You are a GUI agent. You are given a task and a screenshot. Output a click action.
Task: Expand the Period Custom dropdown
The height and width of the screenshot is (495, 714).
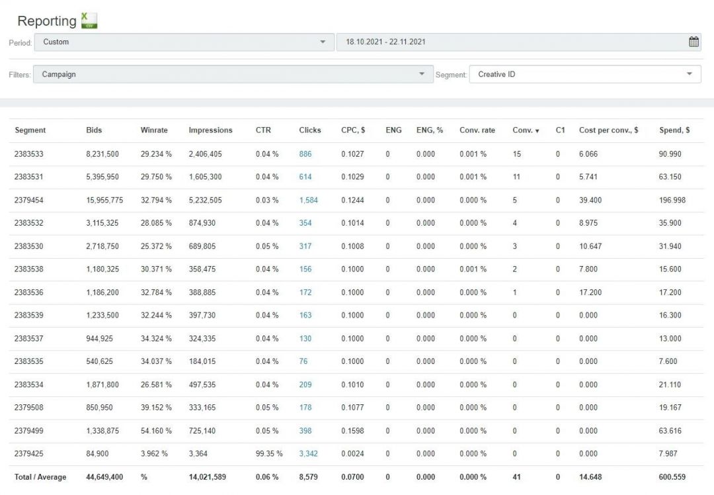[184, 42]
